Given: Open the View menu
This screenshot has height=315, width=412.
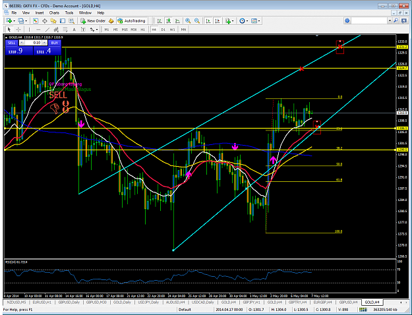Looking at the screenshot, I should (x=26, y=13).
